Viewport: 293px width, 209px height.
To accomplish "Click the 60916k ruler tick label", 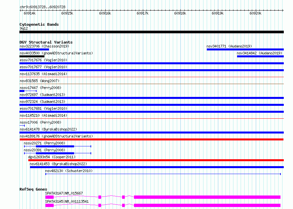I will click(105, 13).
